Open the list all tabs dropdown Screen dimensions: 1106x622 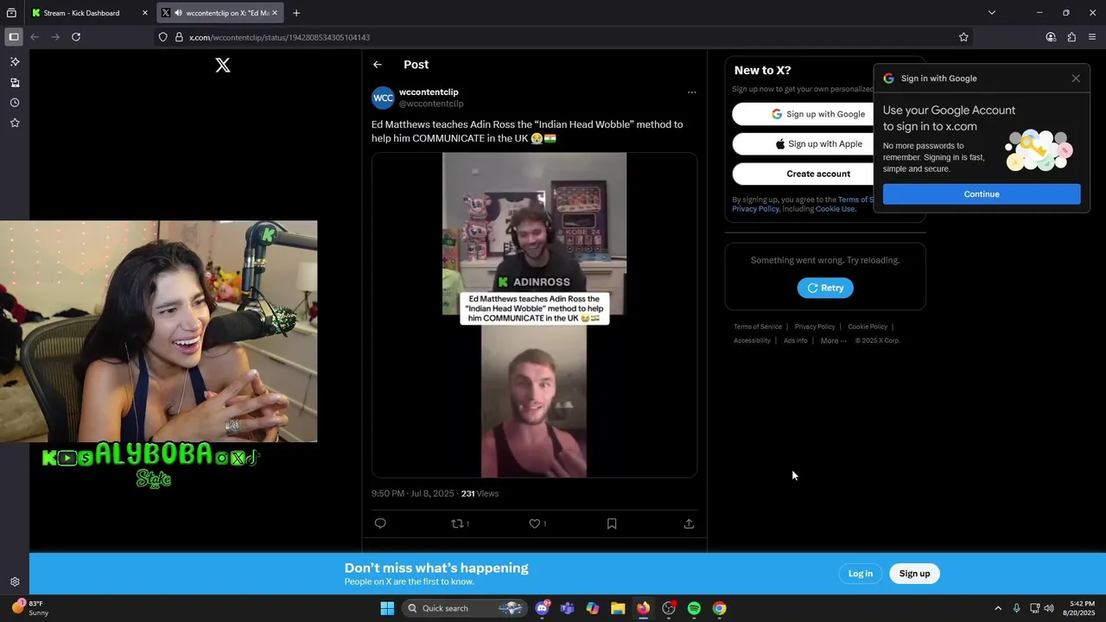(992, 13)
